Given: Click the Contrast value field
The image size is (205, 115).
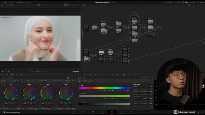Looking at the screenshot, I should [45, 81].
